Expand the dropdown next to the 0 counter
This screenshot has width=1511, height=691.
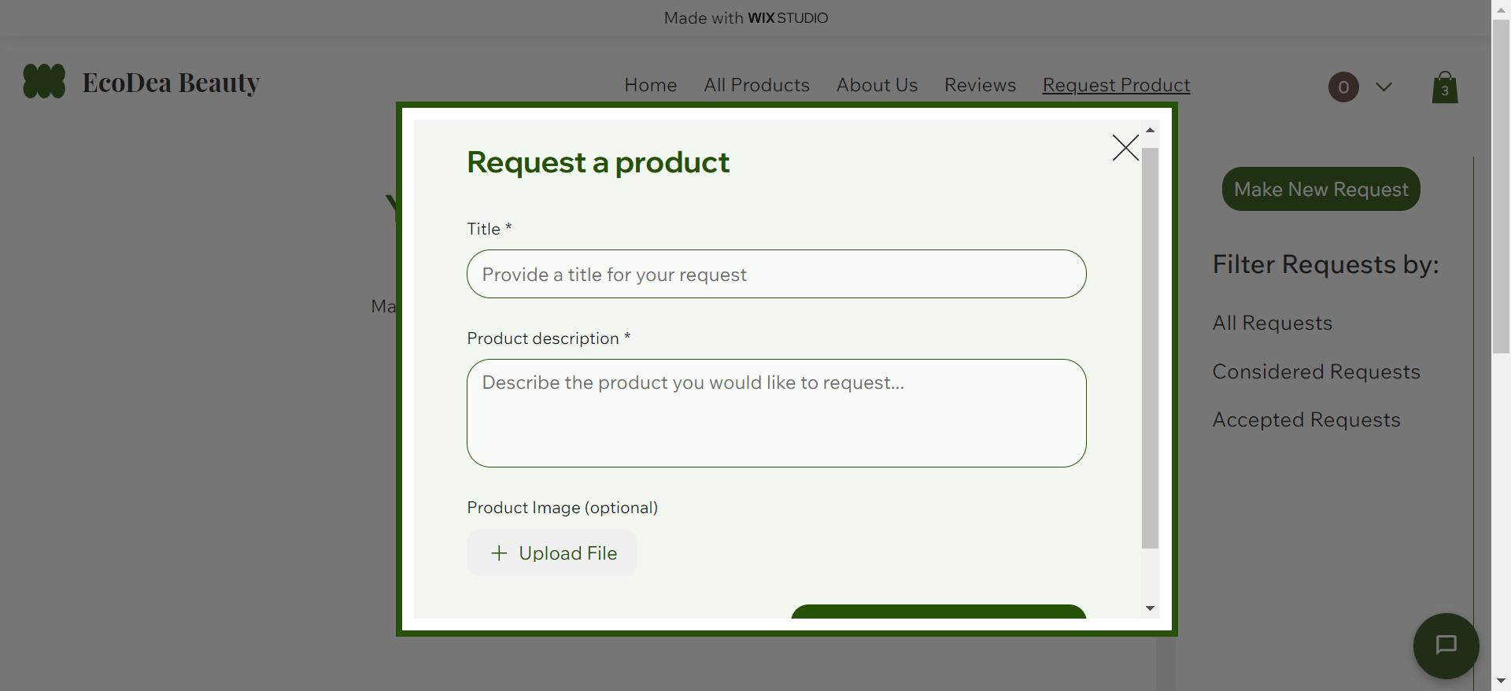point(1384,87)
